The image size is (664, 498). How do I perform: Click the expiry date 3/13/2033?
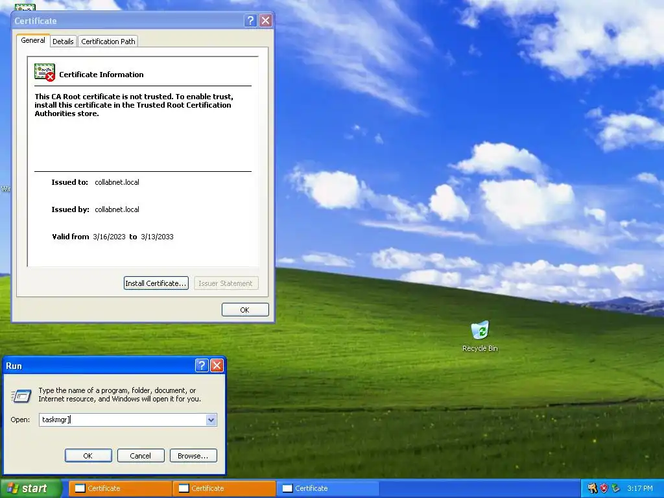(157, 237)
